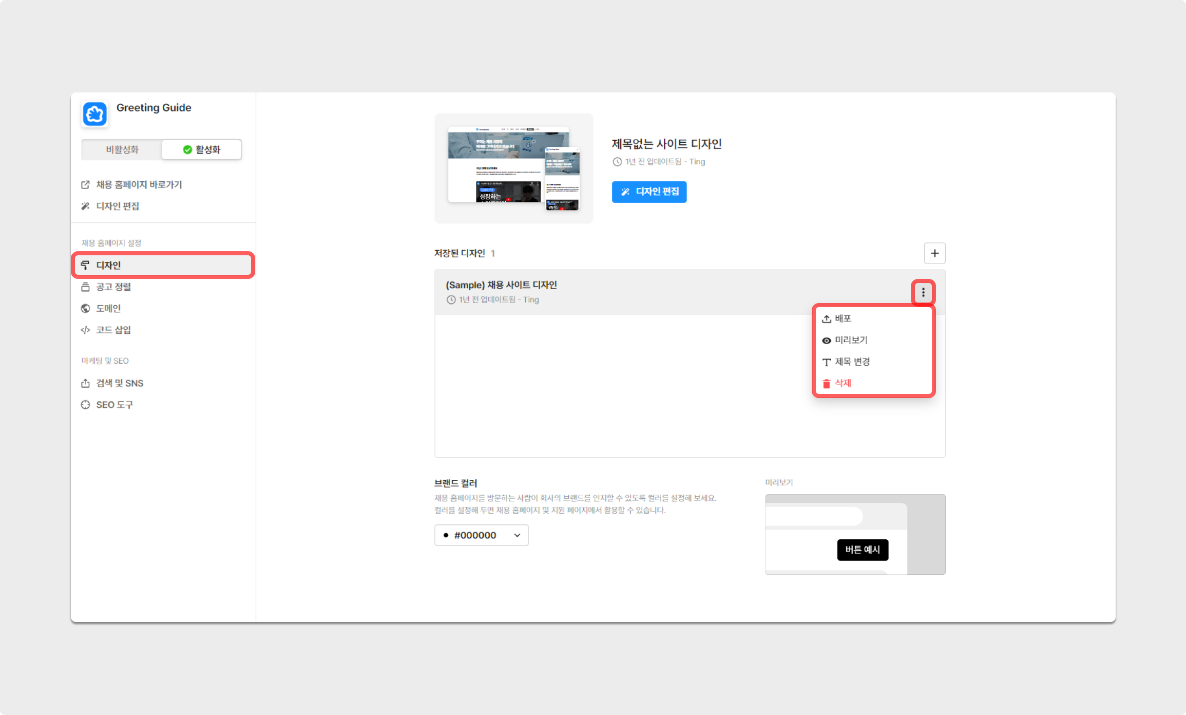
Task: Click the site design preview thumbnail
Action: pyautogui.click(x=513, y=168)
